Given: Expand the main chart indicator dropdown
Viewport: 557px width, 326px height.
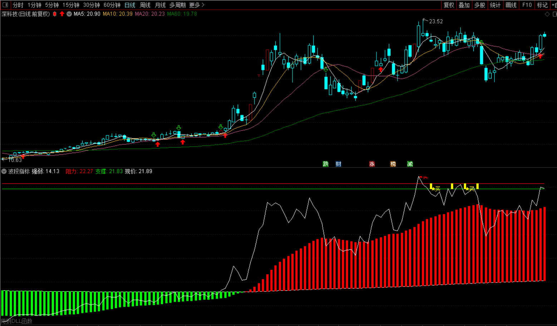Looking at the screenshot, I should point(69,14).
